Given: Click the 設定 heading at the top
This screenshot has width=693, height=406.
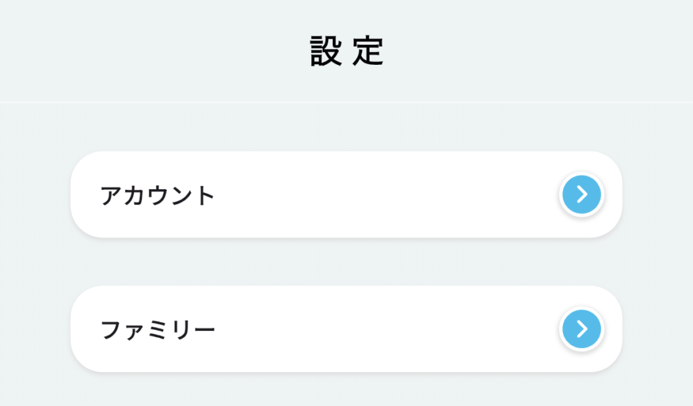Looking at the screenshot, I should [346, 51].
